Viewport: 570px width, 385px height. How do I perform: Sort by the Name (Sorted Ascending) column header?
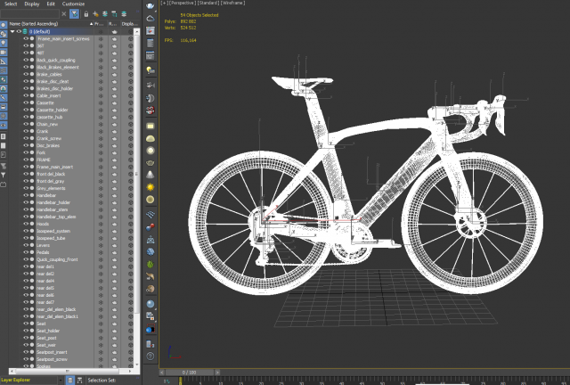[51, 24]
